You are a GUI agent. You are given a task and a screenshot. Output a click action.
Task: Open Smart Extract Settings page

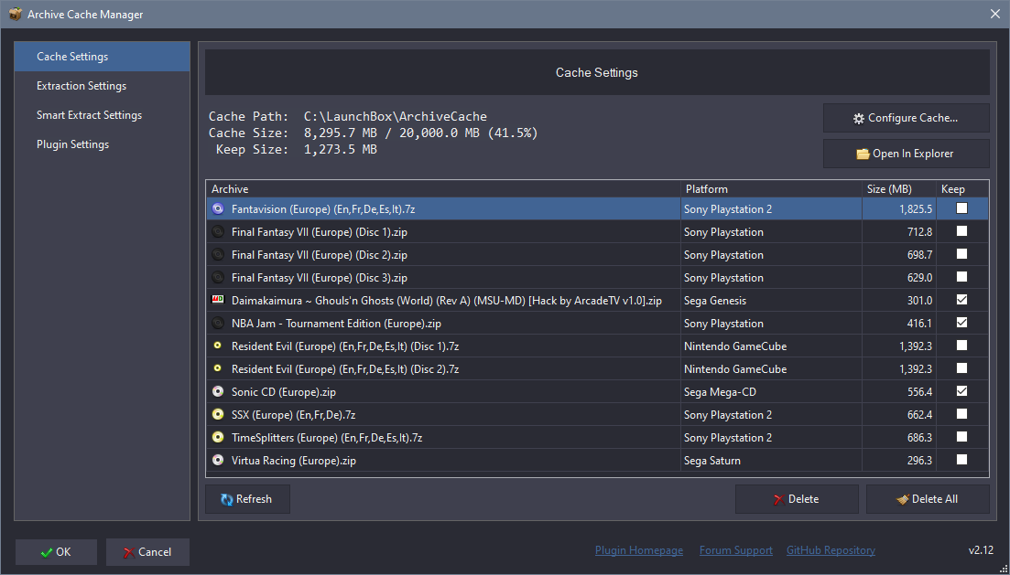click(x=102, y=115)
